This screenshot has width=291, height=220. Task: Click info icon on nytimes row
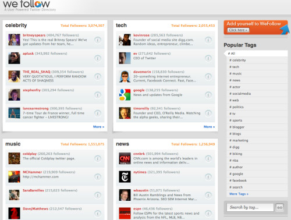[x=208, y=177]
